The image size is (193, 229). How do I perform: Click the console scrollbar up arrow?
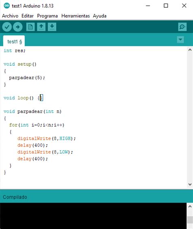pyautogui.click(x=190, y=207)
